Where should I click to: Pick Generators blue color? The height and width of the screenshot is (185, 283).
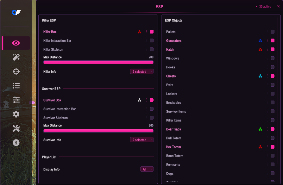[260, 40]
